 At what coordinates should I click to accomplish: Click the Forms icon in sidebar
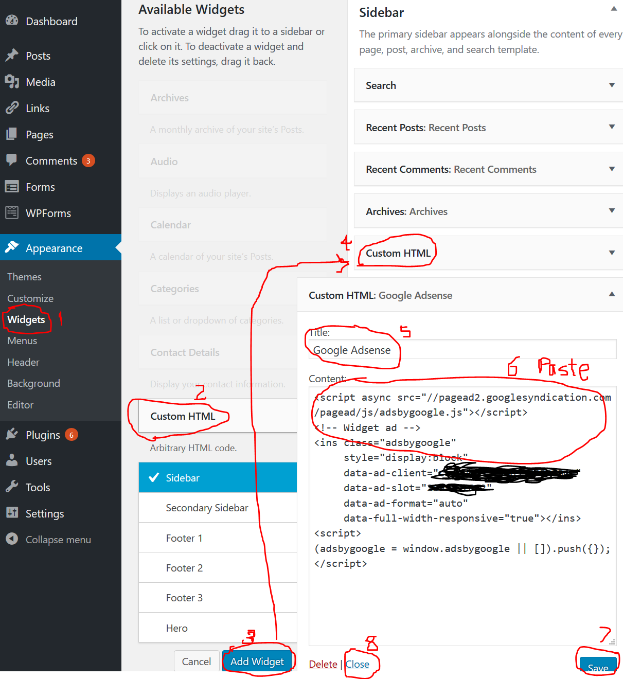tap(12, 187)
